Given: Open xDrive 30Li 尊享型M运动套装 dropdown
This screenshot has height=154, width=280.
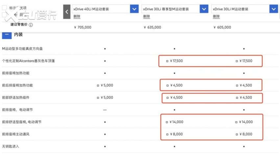Looking at the screenshot, I should (204, 9).
